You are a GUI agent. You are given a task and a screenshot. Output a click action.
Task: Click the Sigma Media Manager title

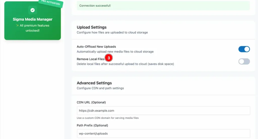pyautogui.click(x=33, y=19)
